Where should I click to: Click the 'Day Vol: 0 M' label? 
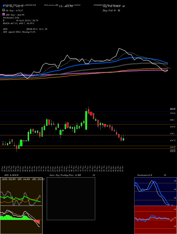coord(111,11)
